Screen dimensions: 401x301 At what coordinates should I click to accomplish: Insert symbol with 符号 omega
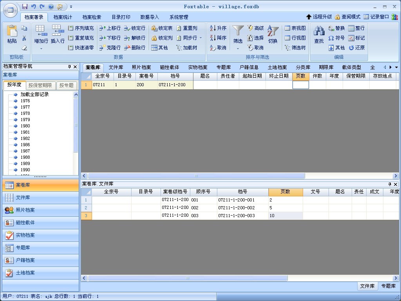tap(336, 38)
